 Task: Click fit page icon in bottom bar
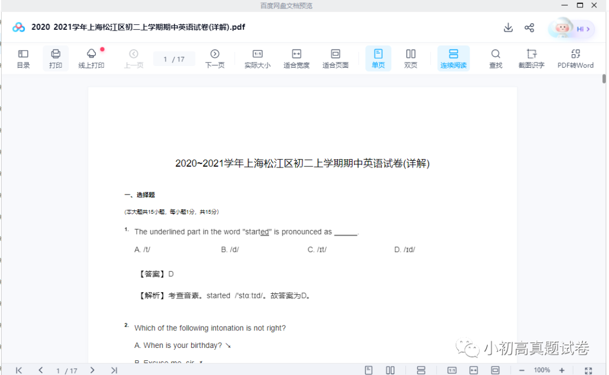pyautogui.click(x=495, y=370)
